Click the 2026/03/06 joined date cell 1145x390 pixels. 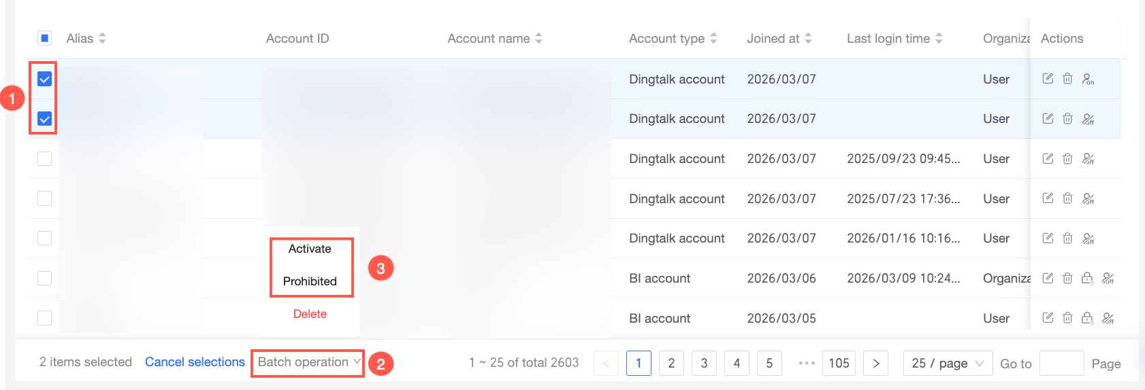point(781,279)
